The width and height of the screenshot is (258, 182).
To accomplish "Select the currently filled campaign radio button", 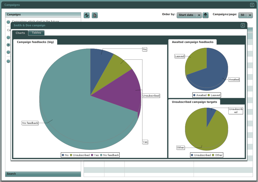I will pyautogui.click(x=8, y=45).
